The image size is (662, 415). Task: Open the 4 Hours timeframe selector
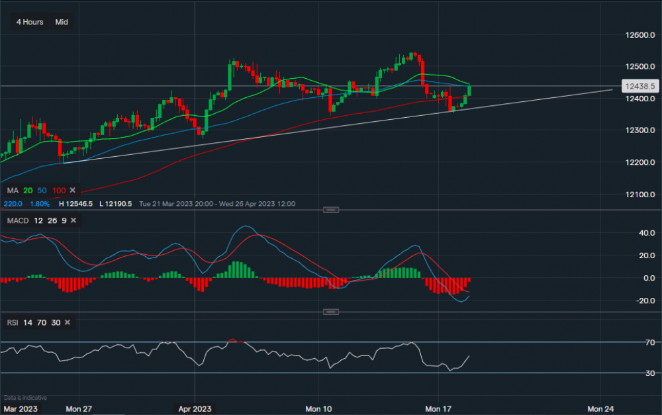30,22
